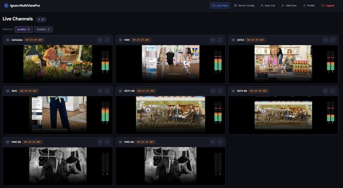Expand FETV HD channel to fullscreen
Image resolution: width=343 pixels, height=188 pixels.
coord(220,91)
